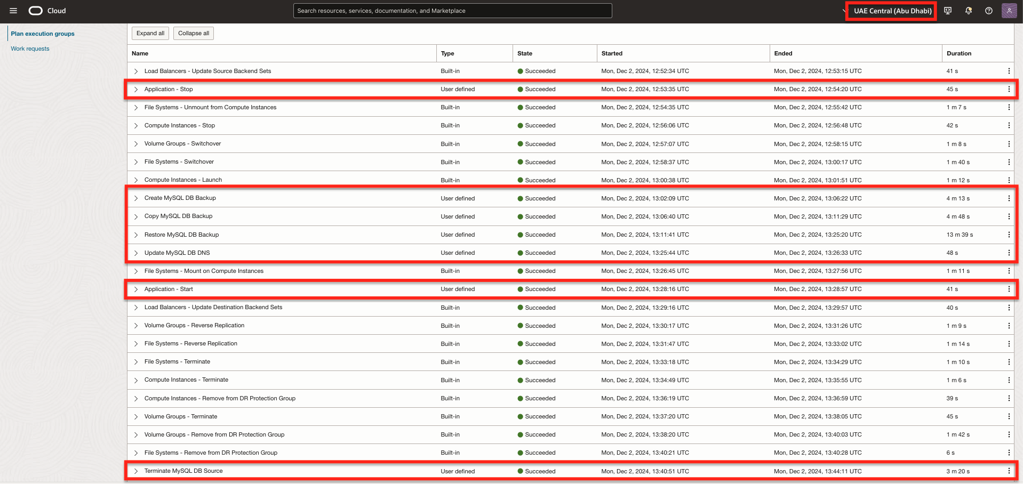Viewport: 1023px width, 484px height.
Task: Click Succeeded state of Compute Instances - Launch
Action: pos(537,180)
